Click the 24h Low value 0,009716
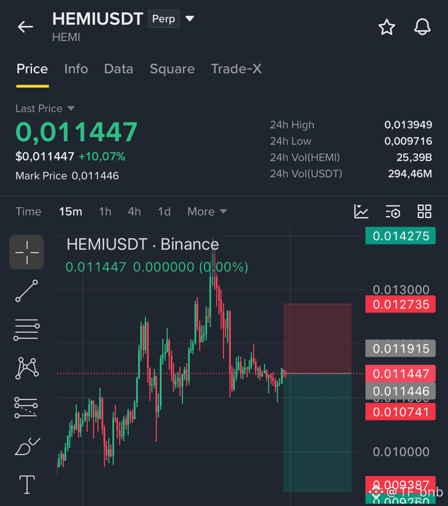This screenshot has height=506, width=448. coord(408,141)
